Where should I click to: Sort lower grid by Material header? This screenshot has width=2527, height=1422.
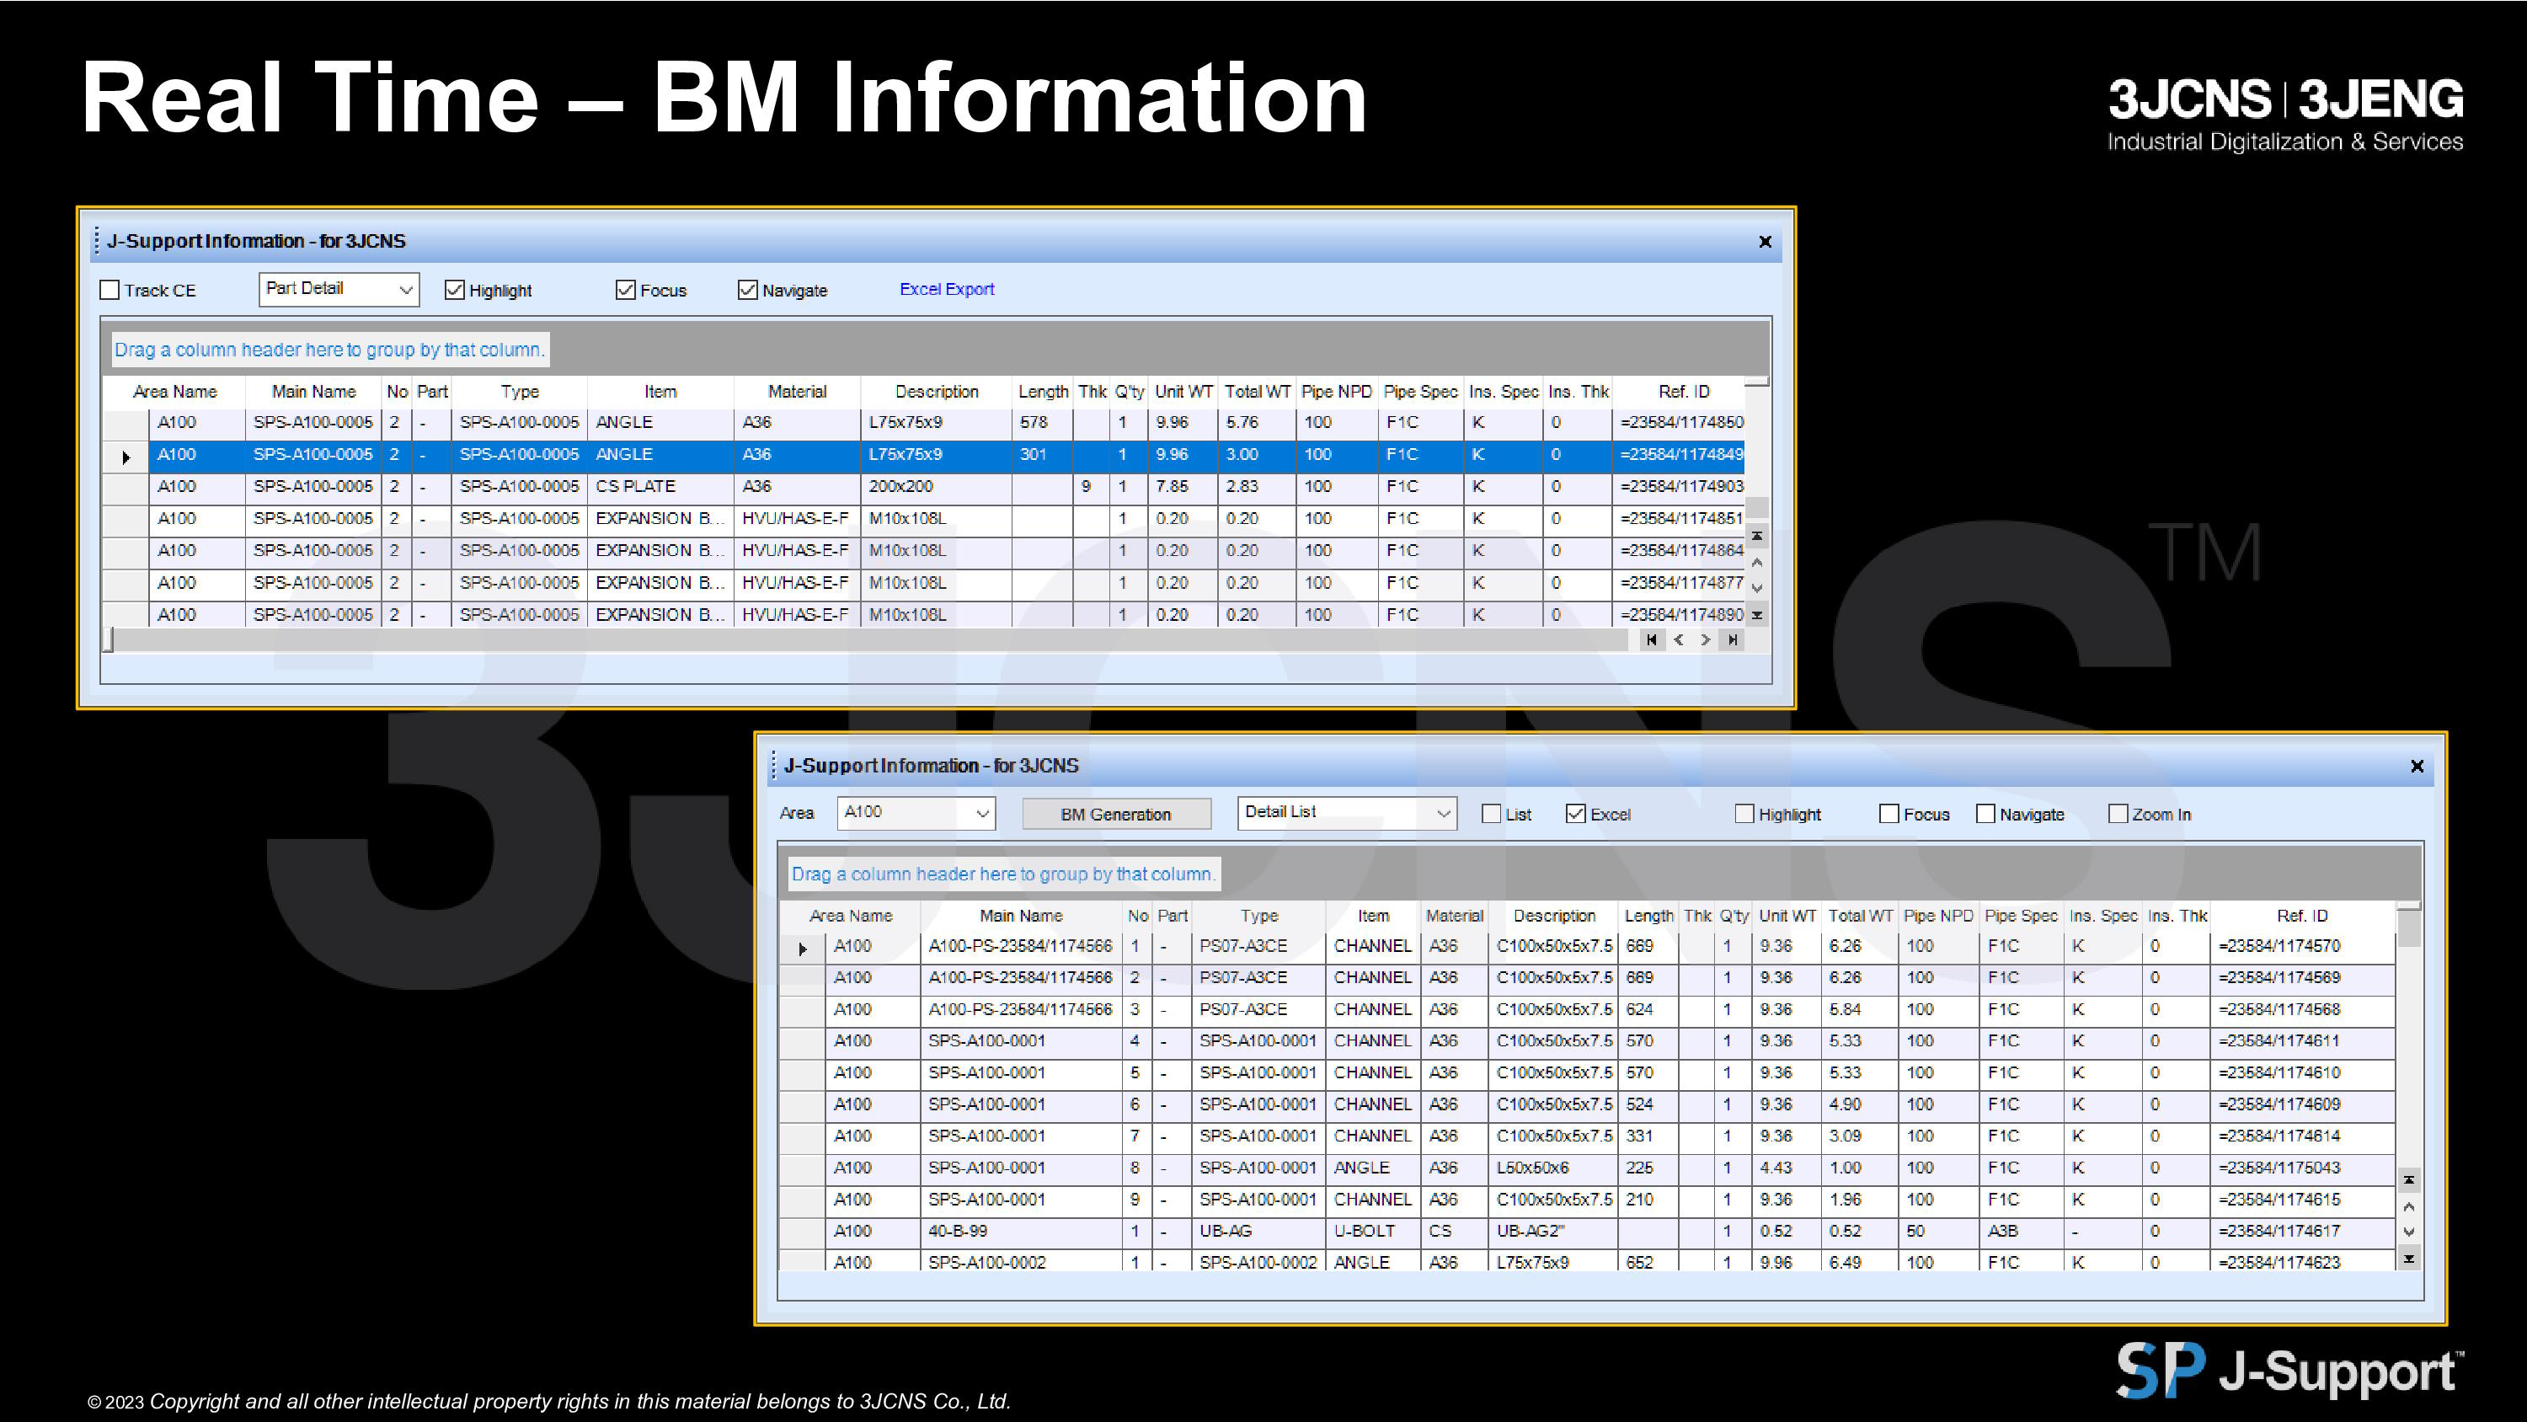[x=1454, y=916]
